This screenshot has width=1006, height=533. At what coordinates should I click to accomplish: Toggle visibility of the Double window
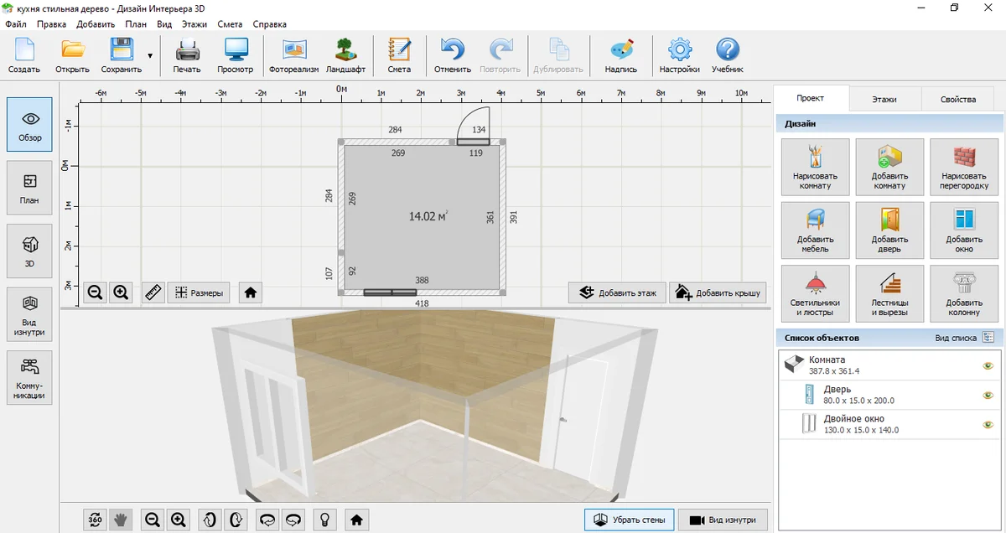point(988,425)
